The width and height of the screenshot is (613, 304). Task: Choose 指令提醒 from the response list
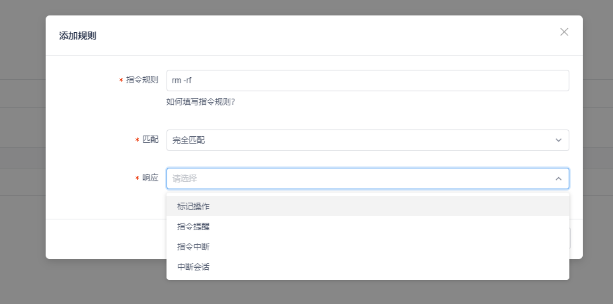(x=193, y=227)
